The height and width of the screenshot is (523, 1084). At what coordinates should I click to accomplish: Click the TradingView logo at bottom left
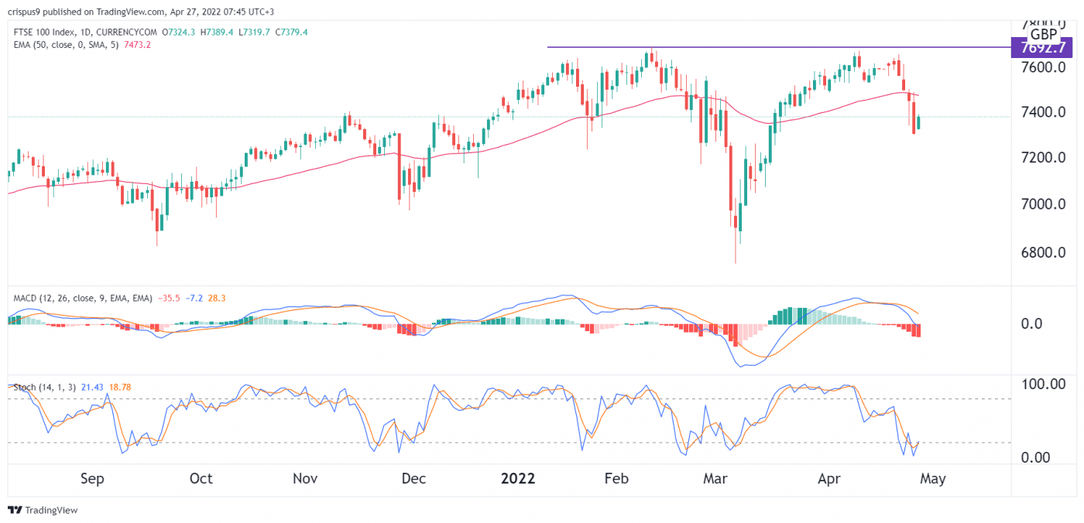click(43, 511)
